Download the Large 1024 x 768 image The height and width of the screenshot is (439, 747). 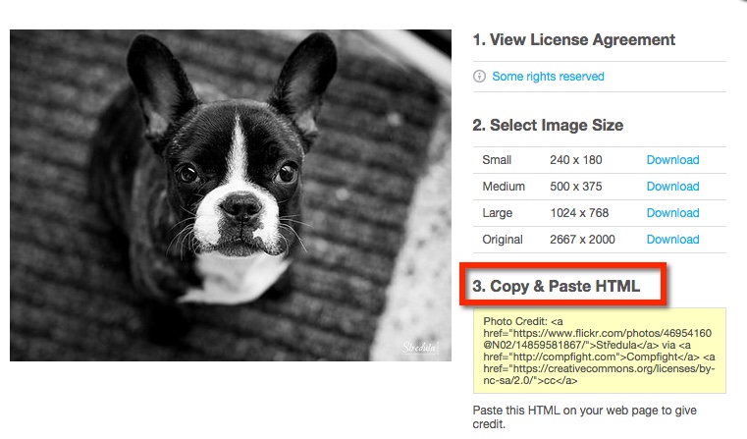click(672, 213)
